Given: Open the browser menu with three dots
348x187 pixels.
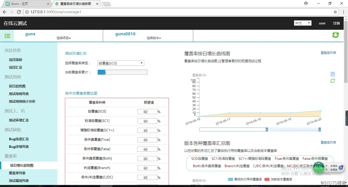Looking at the screenshot, I should (343, 12).
